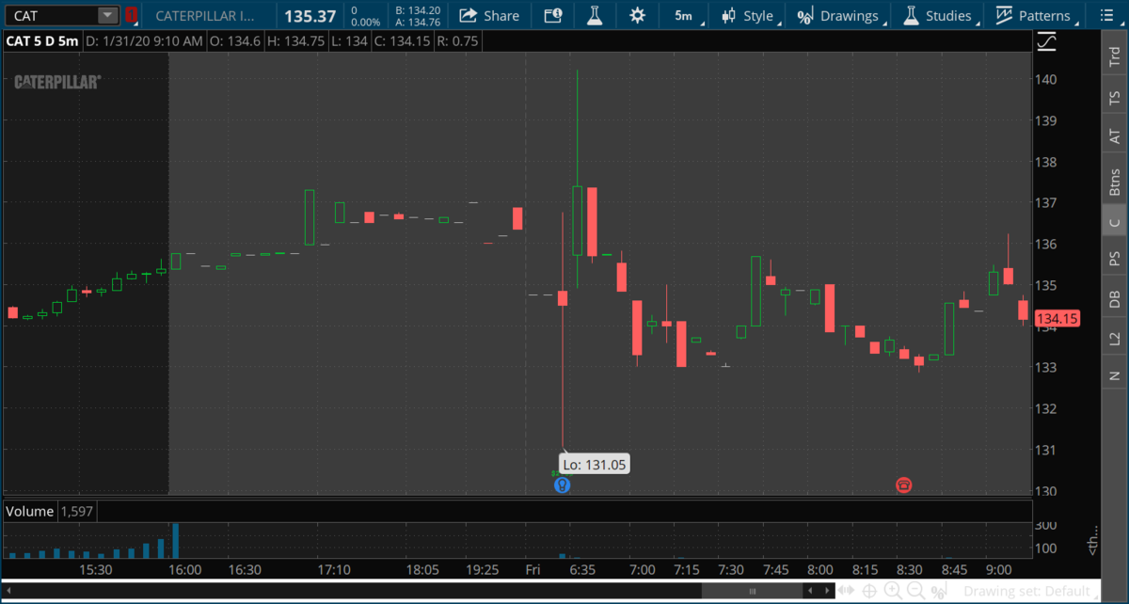
Task: Click the blue lightbulb event marker
Action: (562, 485)
